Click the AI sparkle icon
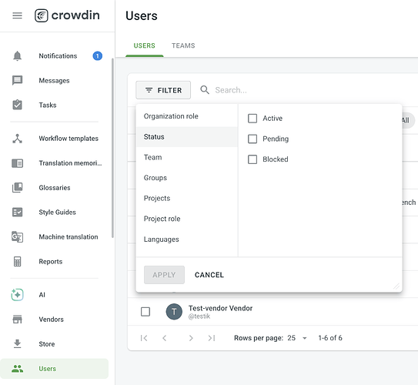This screenshot has height=385, width=418. 18,295
